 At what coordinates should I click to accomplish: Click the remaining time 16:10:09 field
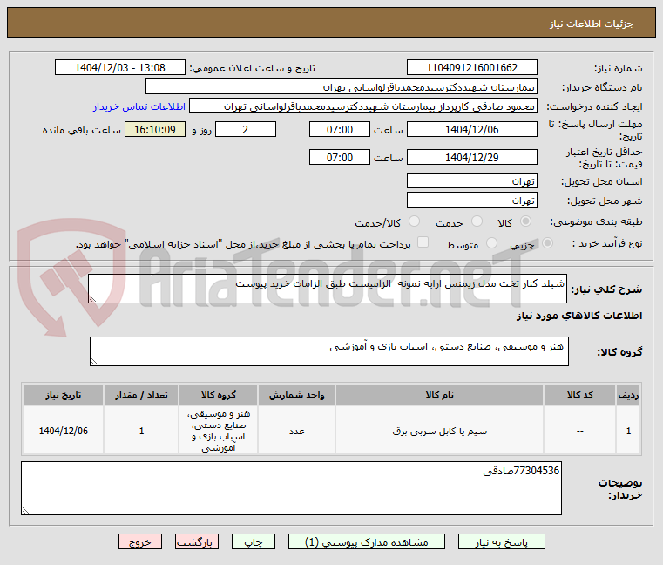pyautogui.click(x=155, y=130)
